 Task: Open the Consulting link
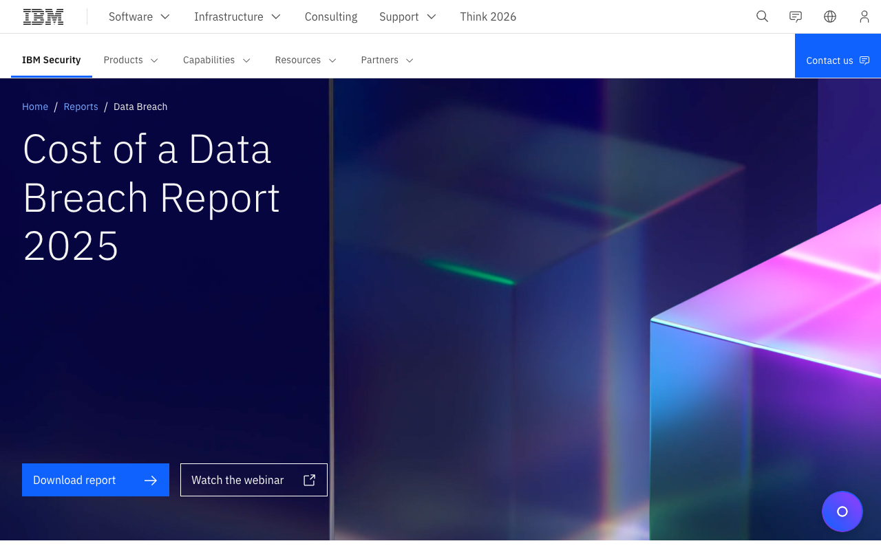pos(331,16)
